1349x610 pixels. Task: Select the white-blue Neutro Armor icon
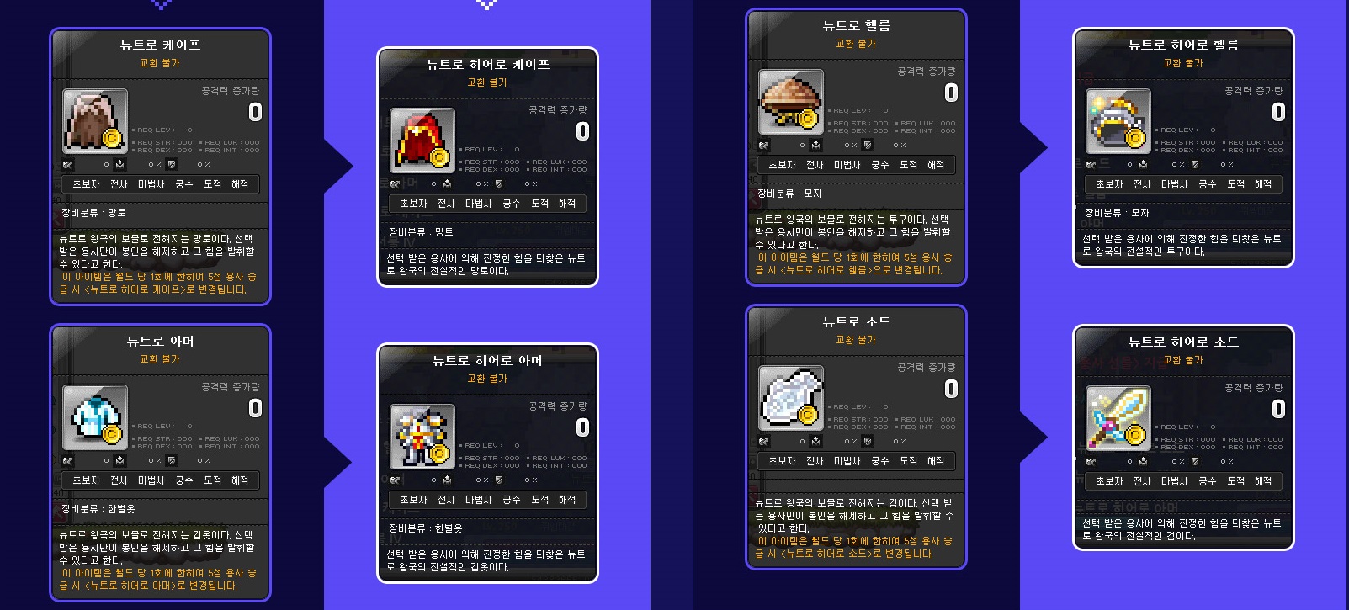pyautogui.click(x=95, y=417)
